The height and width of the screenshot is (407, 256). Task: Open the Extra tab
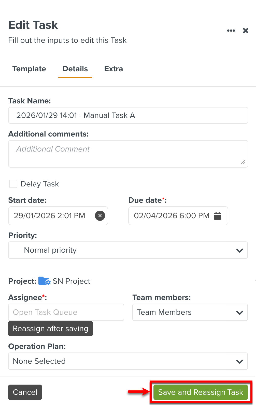pyautogui.click(x=113, y=69)
